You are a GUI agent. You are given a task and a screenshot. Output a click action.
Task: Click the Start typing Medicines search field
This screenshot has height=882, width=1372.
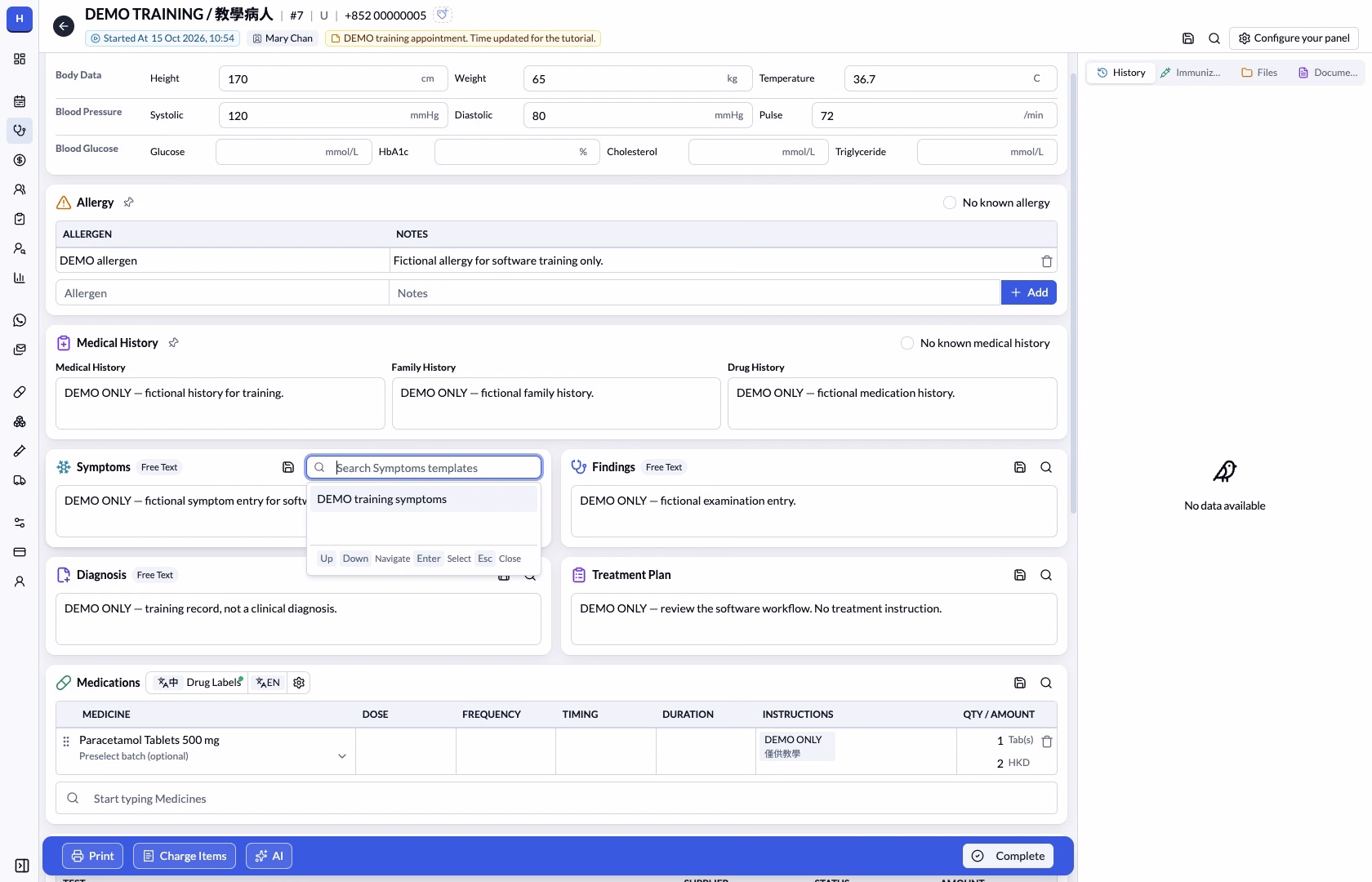pos(556,799)
